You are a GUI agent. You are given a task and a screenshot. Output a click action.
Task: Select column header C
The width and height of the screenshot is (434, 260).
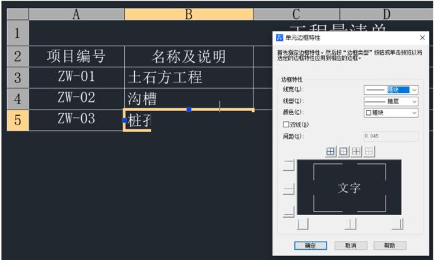click(296, 14)
